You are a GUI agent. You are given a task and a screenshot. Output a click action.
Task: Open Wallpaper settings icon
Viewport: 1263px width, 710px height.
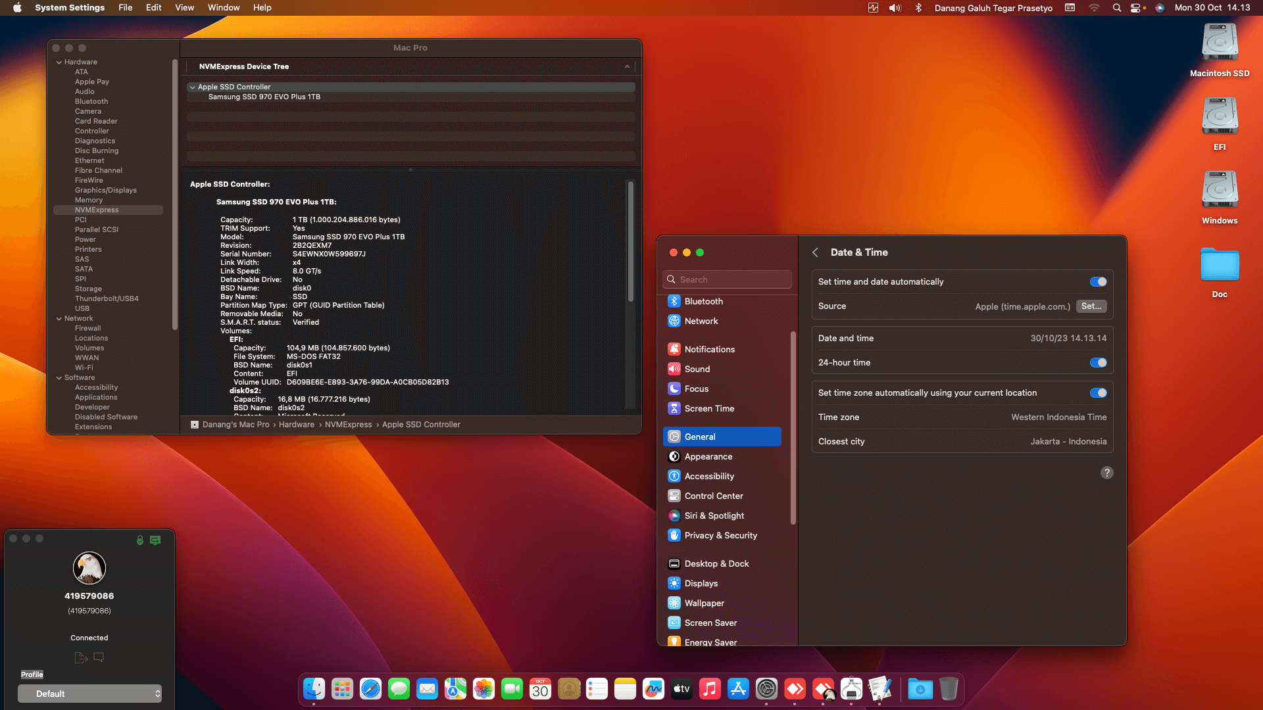coord(674,603)
